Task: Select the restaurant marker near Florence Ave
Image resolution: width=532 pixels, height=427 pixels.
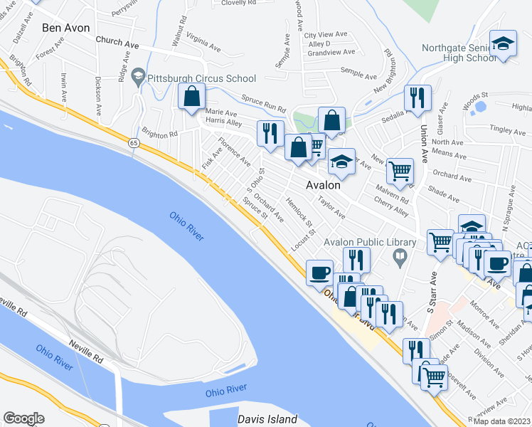Action: pyautogui.click(x=270, y=136)
